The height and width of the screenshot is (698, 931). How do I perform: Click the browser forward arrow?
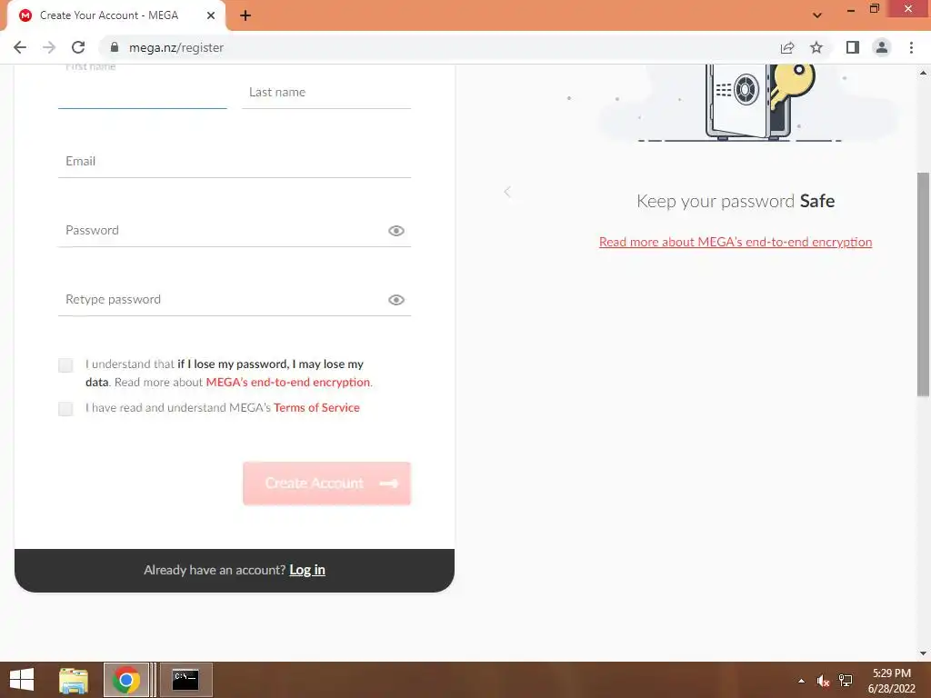(x=49, y=47)
